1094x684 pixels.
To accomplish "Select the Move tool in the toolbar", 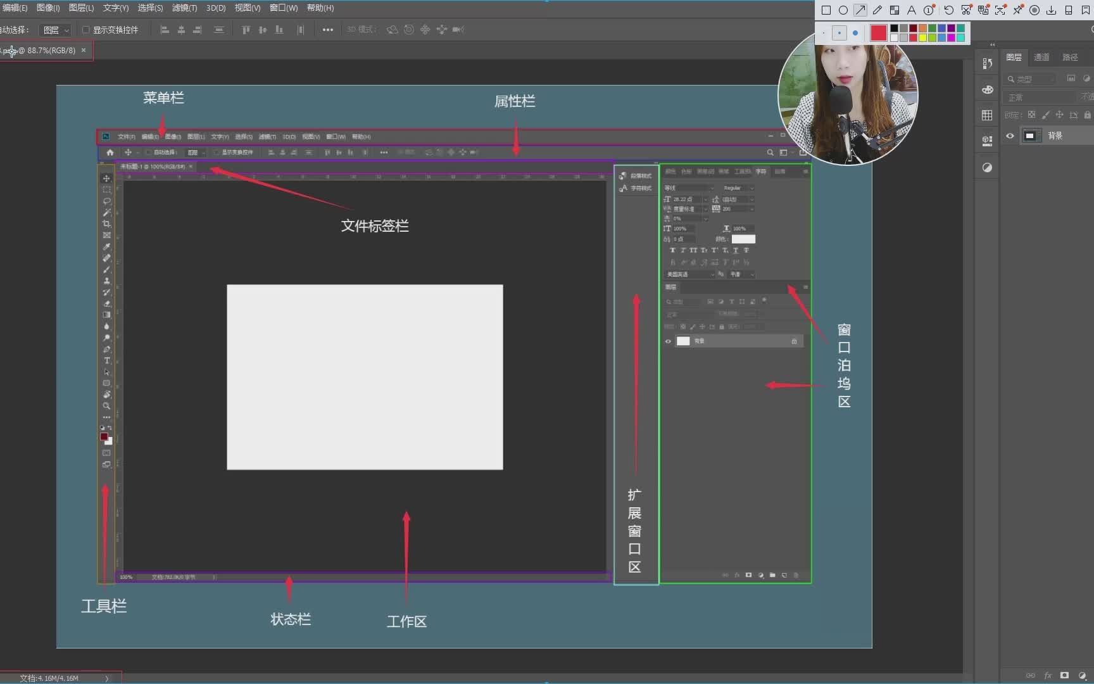I will [106, 179].
